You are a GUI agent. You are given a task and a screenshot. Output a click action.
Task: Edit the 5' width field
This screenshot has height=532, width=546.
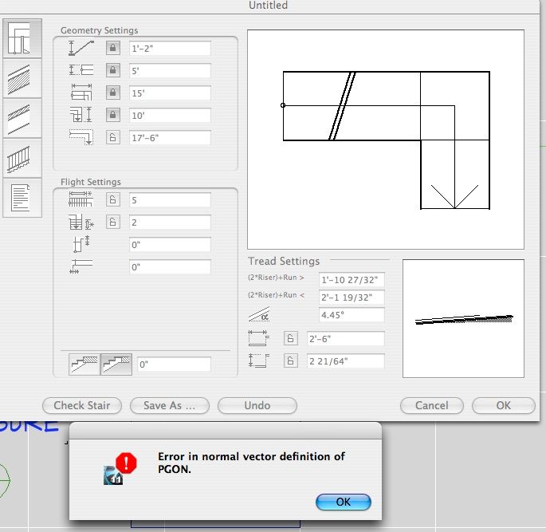point(170,70)
